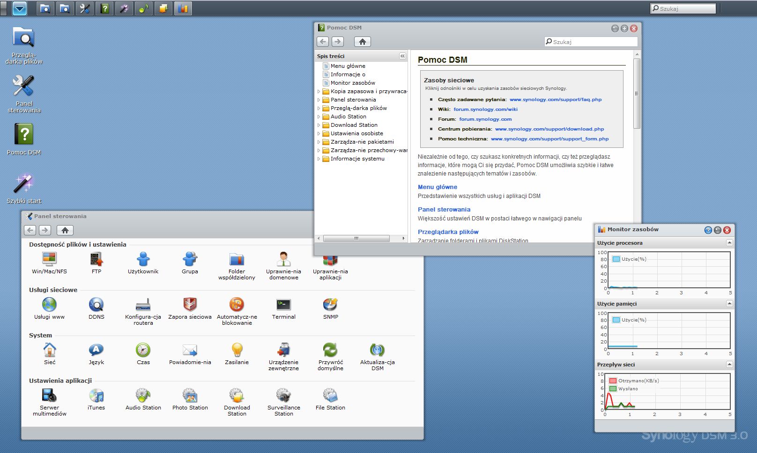
Task: Open Aktualiza-cja DSM update icon
Action: pyautogui.click(x=377, y=351)
